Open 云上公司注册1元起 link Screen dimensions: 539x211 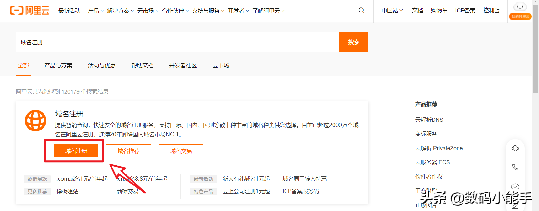246,191
